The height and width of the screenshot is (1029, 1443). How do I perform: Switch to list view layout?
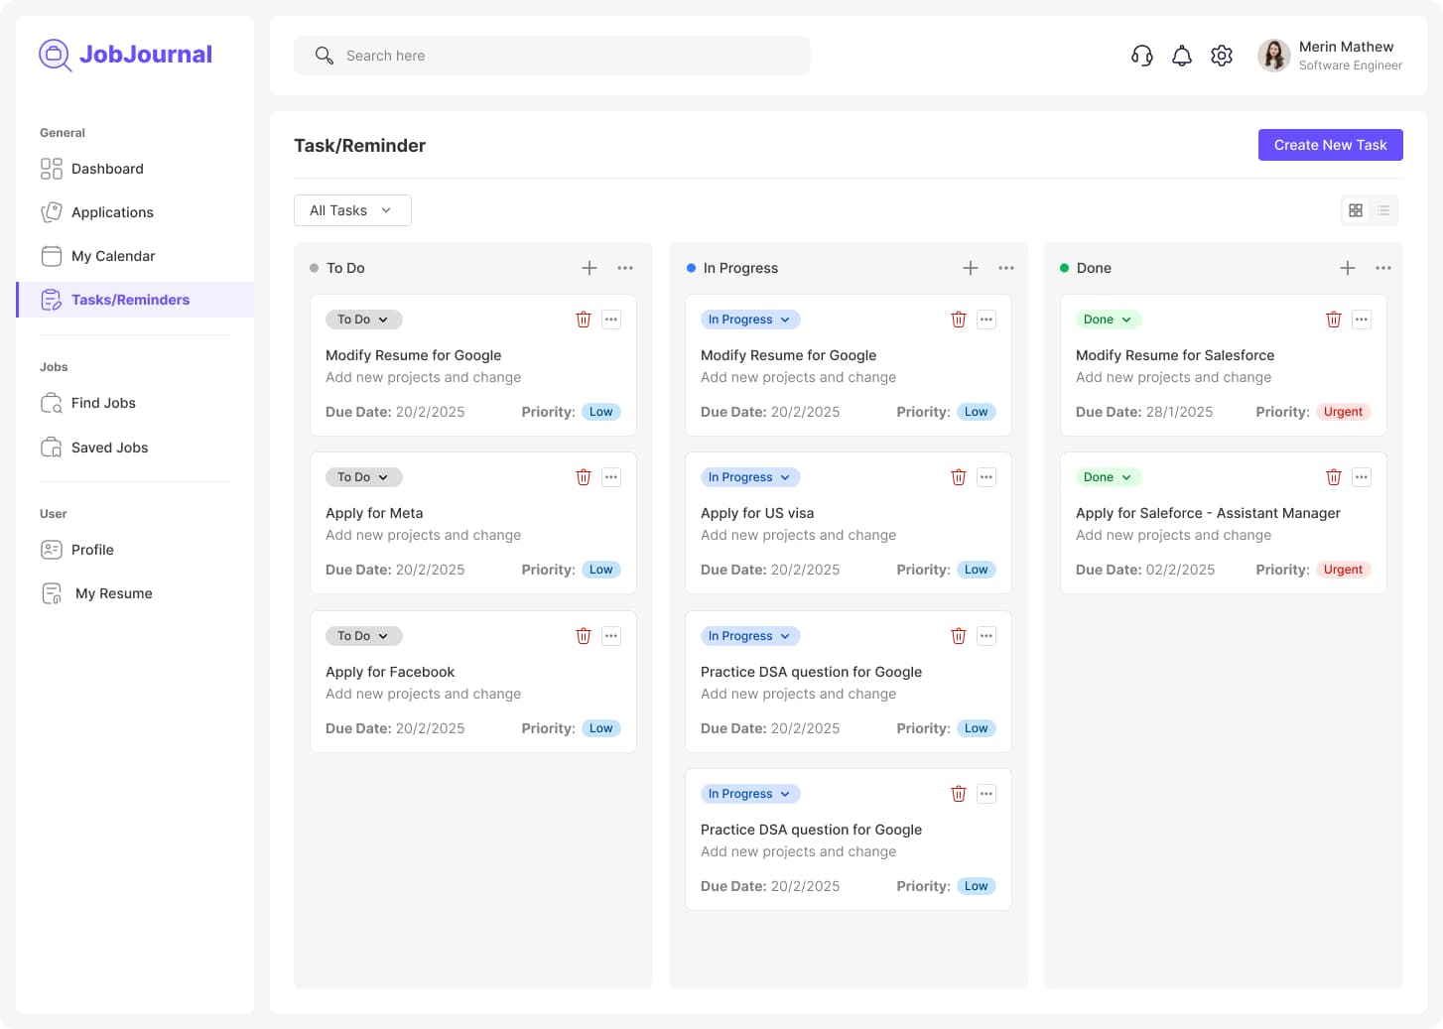coord(1383,210)
